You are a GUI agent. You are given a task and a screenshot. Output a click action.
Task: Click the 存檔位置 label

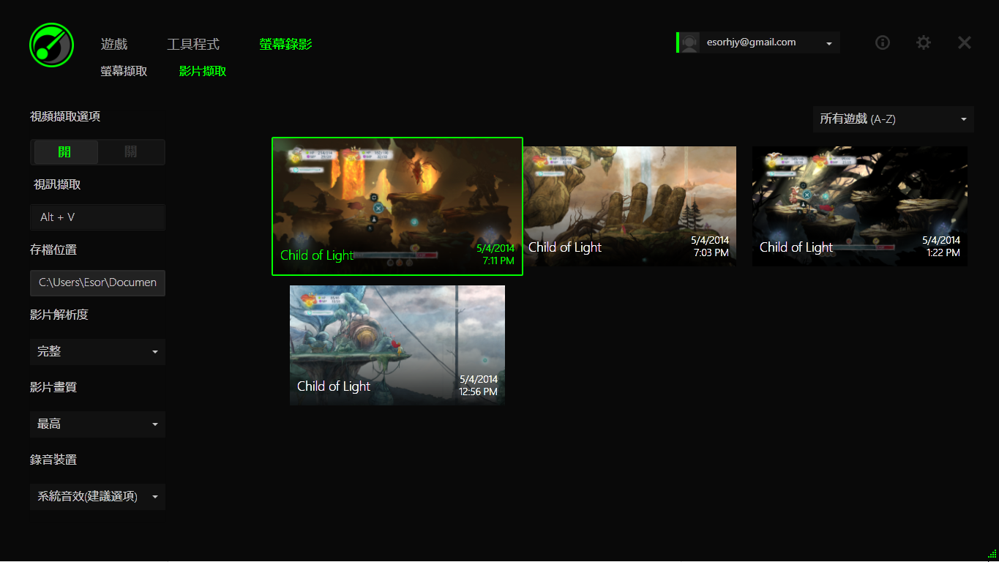(53, 250)
